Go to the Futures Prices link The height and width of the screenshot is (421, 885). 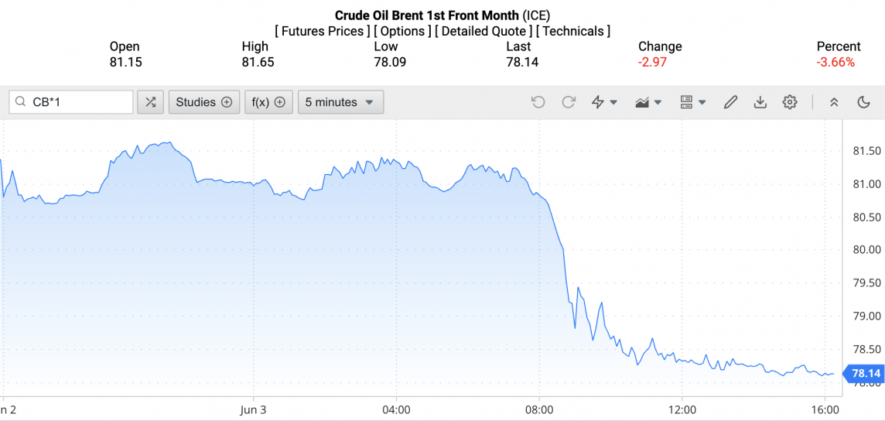(323, 31)
